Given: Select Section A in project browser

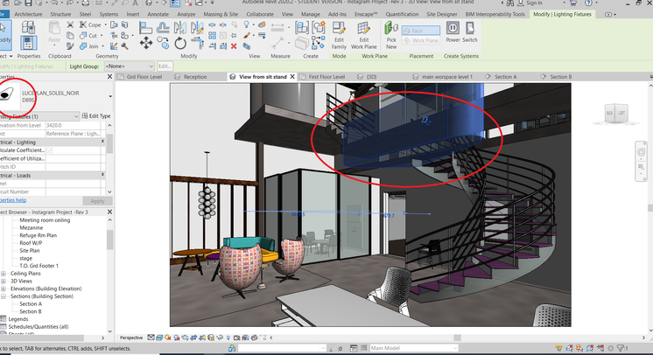Looking at the screenshot, I should click(31, 303).
